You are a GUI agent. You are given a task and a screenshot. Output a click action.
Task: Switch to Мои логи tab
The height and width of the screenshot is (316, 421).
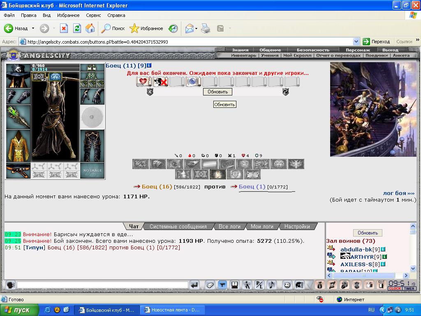pyautogui.click(x=262, y=227)
